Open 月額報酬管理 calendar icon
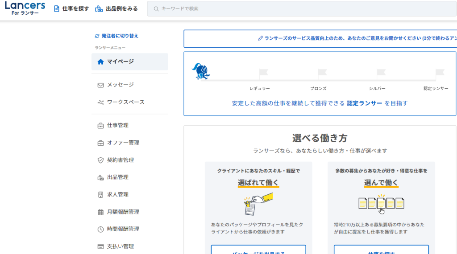The height and width of the screenshot is (254, 457). [100, 212]
